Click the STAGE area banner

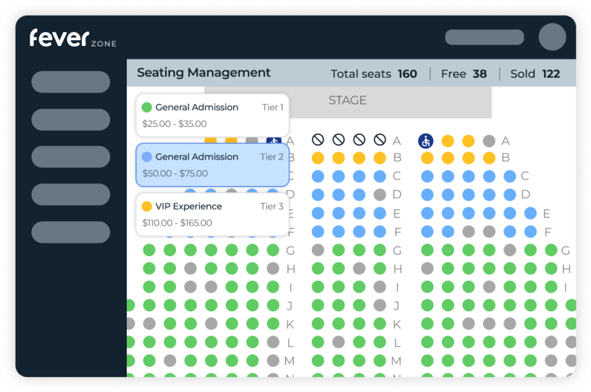(x=347, y=100)
